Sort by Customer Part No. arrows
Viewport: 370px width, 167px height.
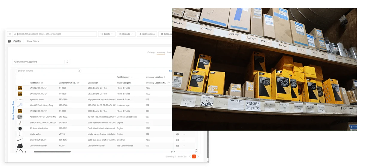tap(78, 83)
